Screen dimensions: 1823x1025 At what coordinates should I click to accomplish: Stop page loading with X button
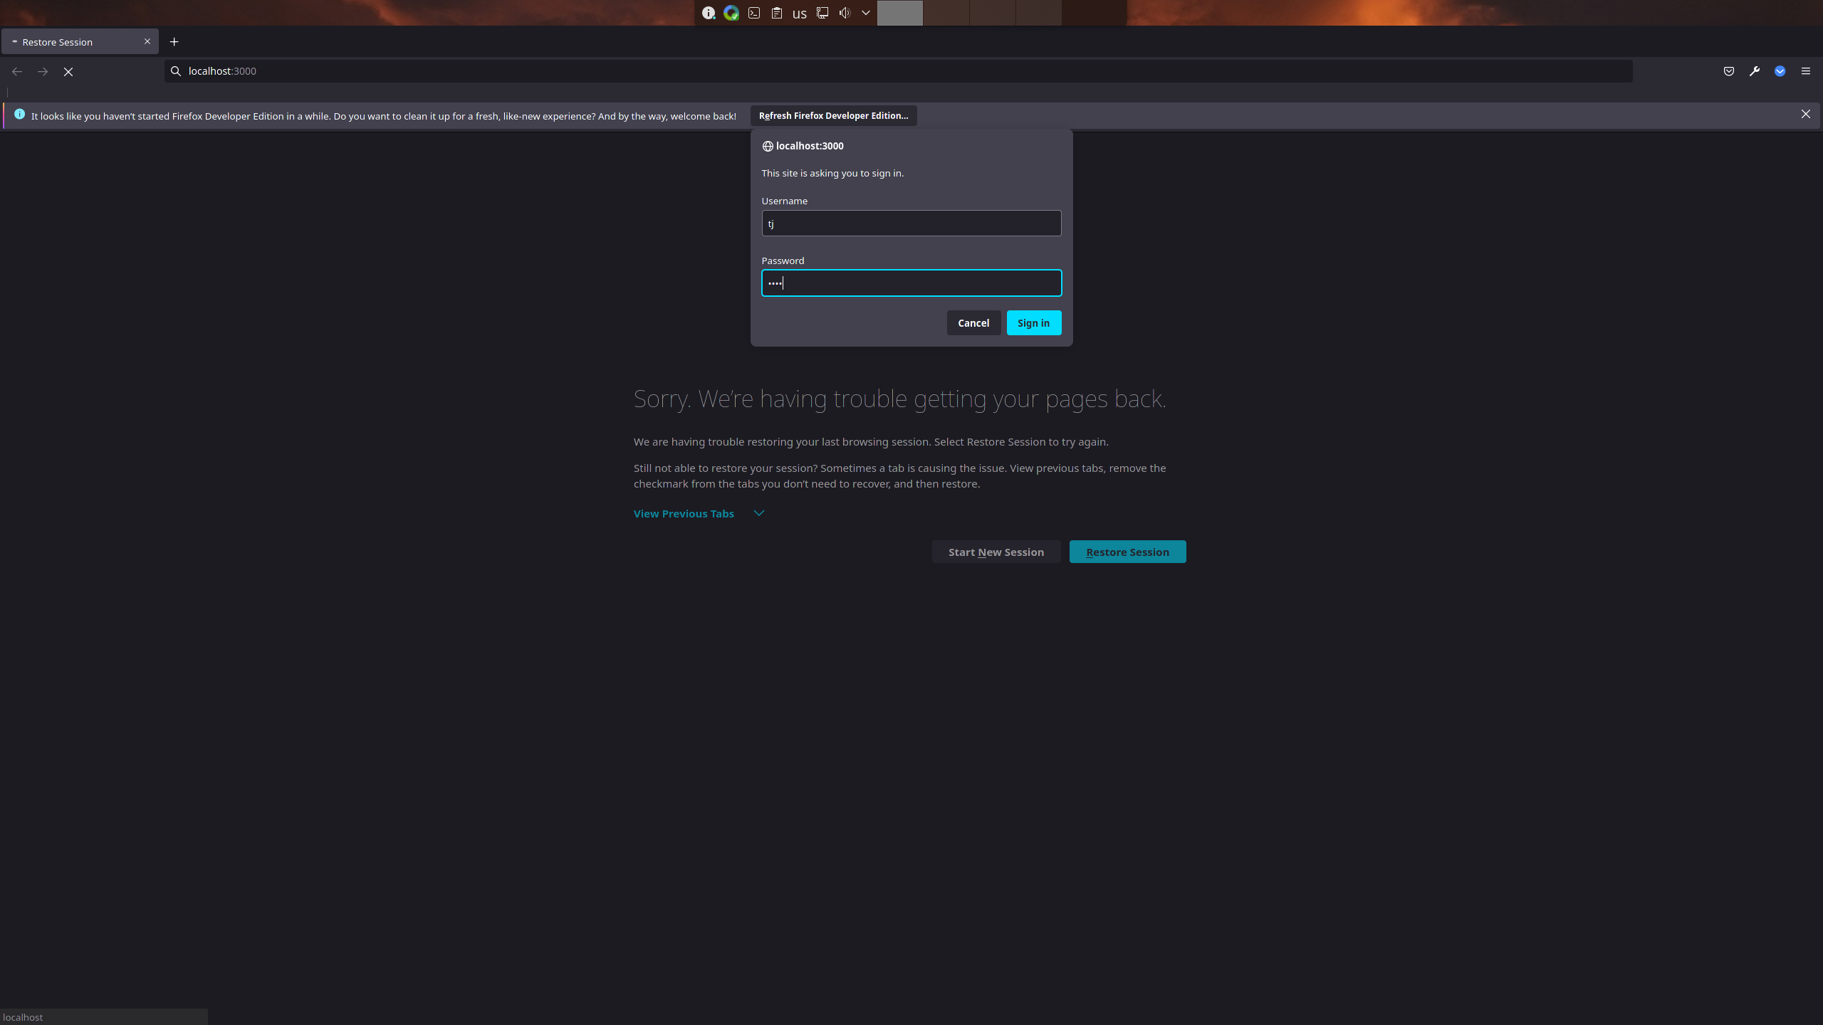tap(68, 71)
